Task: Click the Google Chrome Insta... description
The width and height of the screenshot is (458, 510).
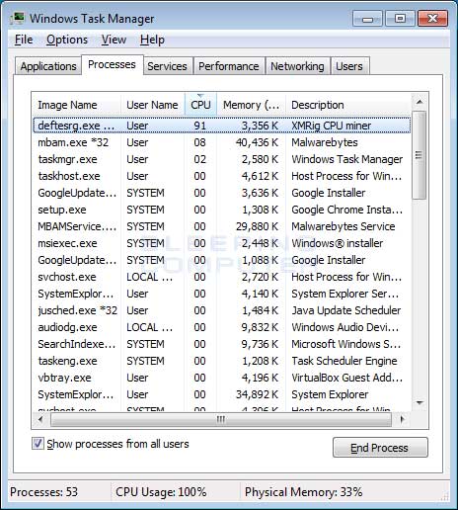Action: tap(346, 210)
